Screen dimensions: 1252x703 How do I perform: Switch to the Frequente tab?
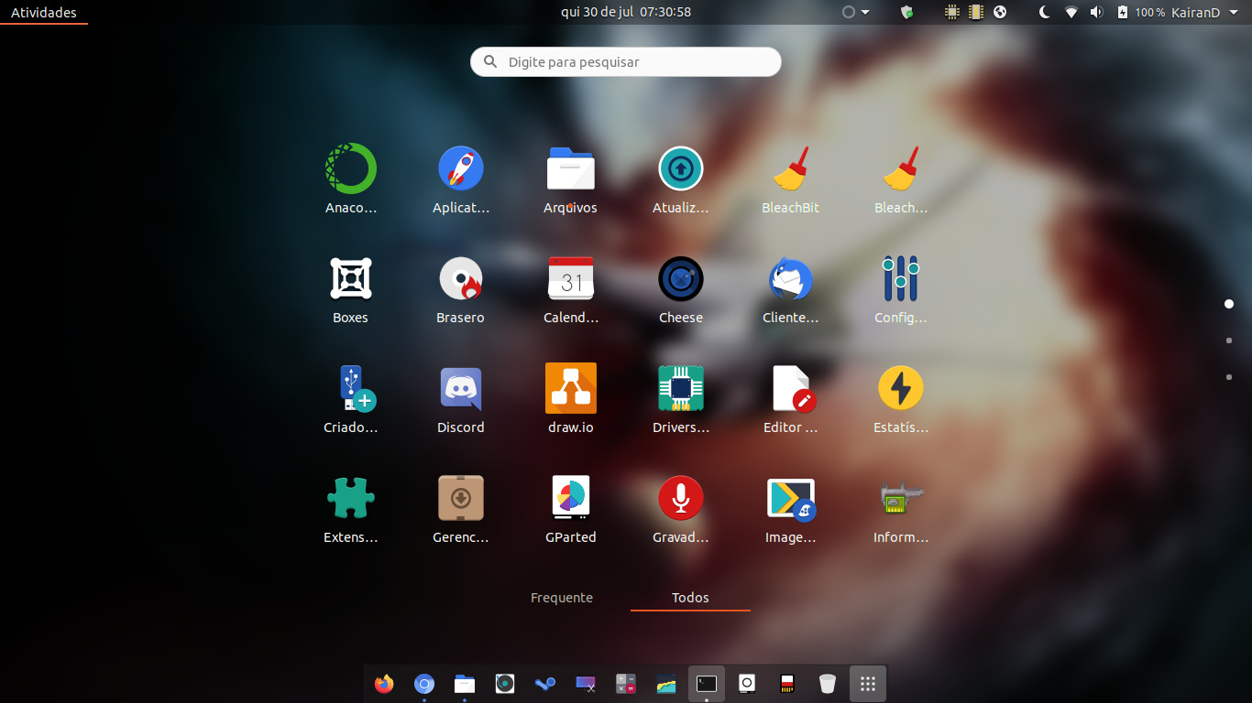pyautogui.click(x=562, y=598)
